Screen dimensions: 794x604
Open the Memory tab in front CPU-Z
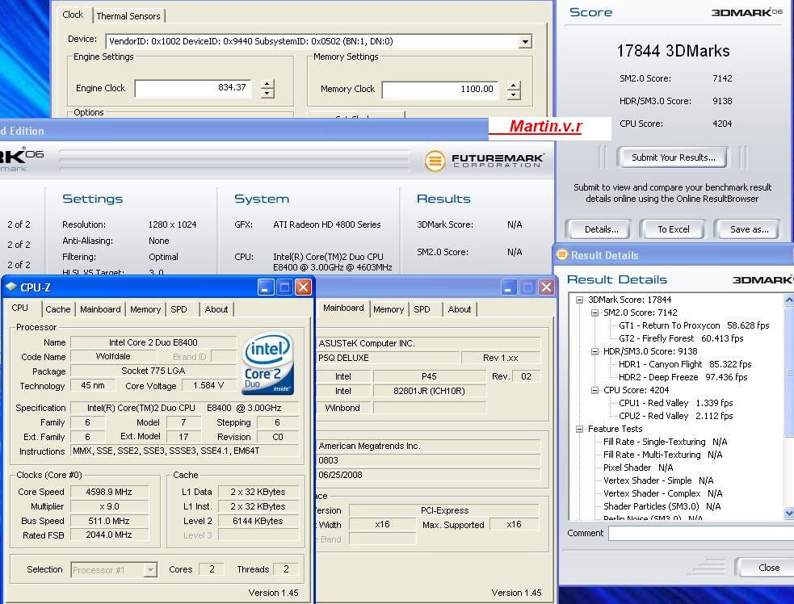pos(145,309)
